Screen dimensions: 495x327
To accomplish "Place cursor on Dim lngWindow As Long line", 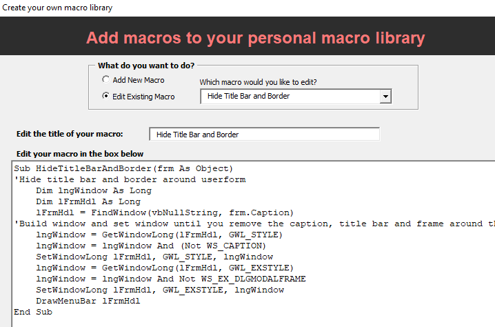I will pos(93,190).
